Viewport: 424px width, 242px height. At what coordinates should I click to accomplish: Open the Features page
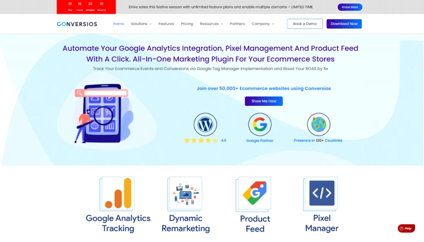pyautogui.click(x=166, y=24)
